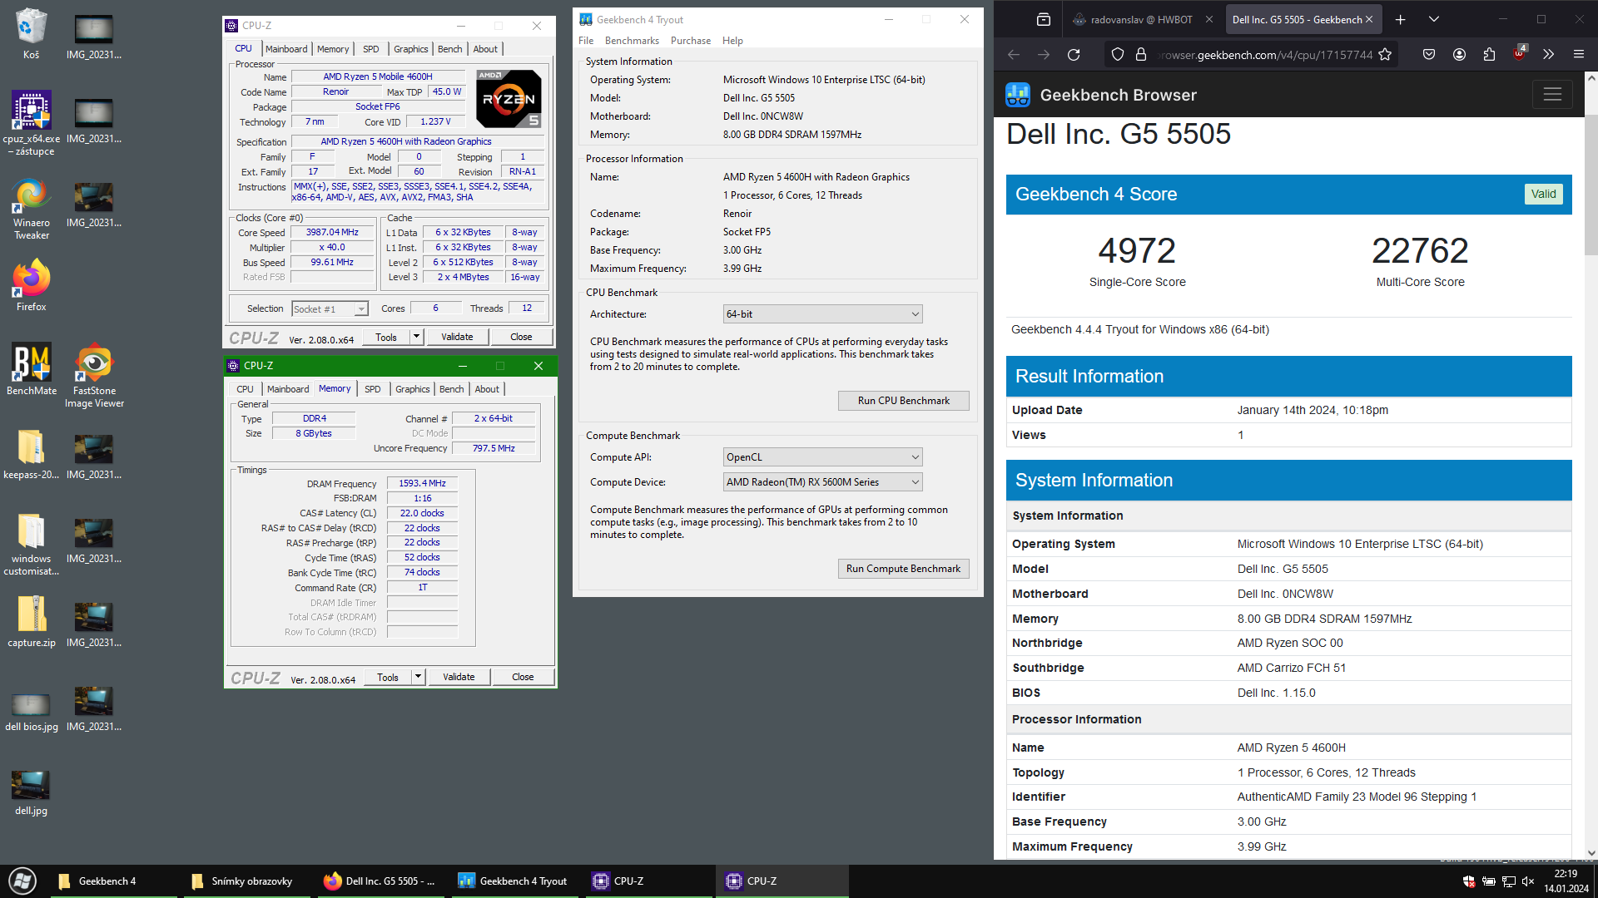Switch to radovanslav @ HWBOT browser tab

[x=1140, y=19]
